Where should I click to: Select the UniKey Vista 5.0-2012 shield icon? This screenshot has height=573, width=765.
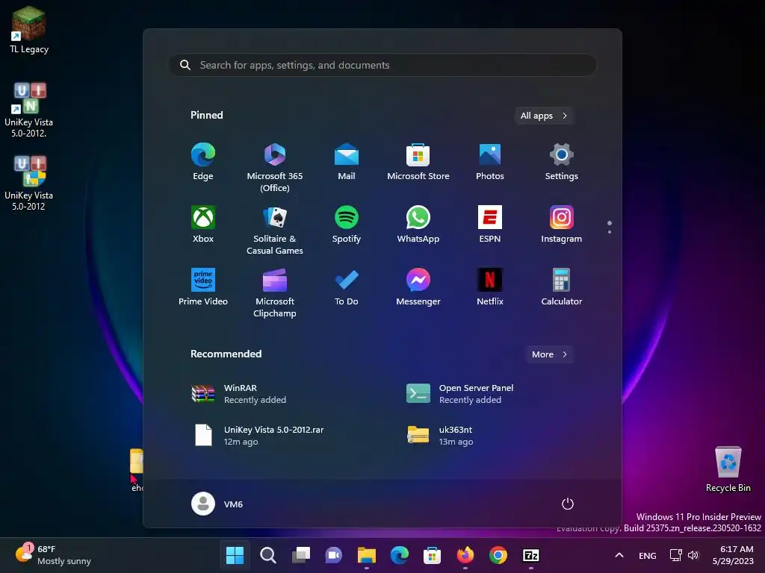(x=29, y=184)
